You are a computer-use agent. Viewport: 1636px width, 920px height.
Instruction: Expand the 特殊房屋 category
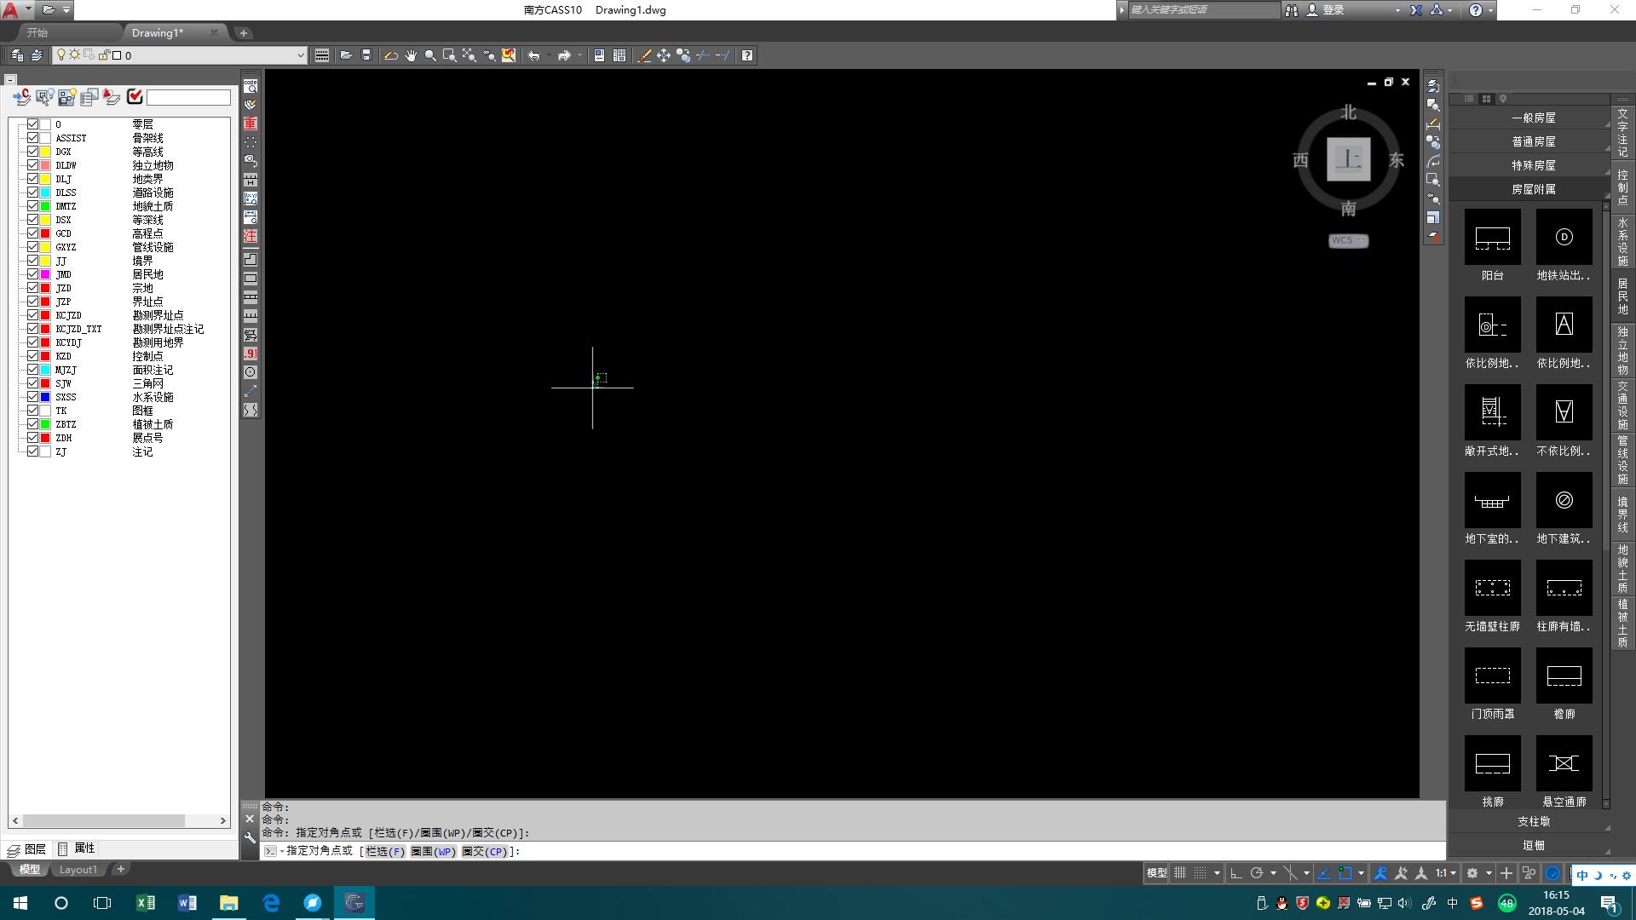1533,165
